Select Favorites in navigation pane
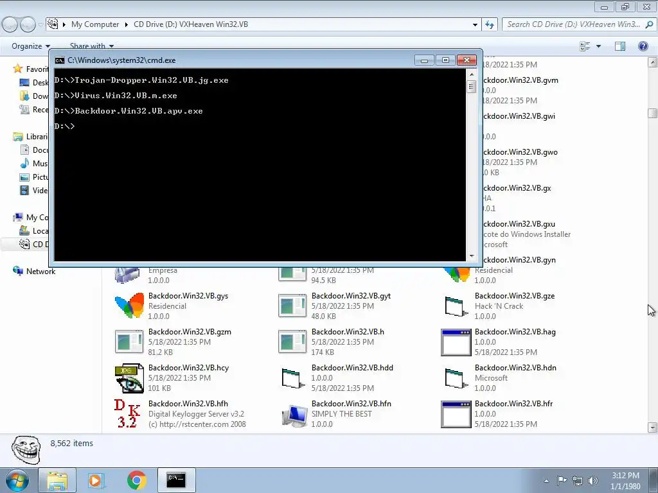Image resolution: width=658 pixels, height=493 pixels. [31, 69]
